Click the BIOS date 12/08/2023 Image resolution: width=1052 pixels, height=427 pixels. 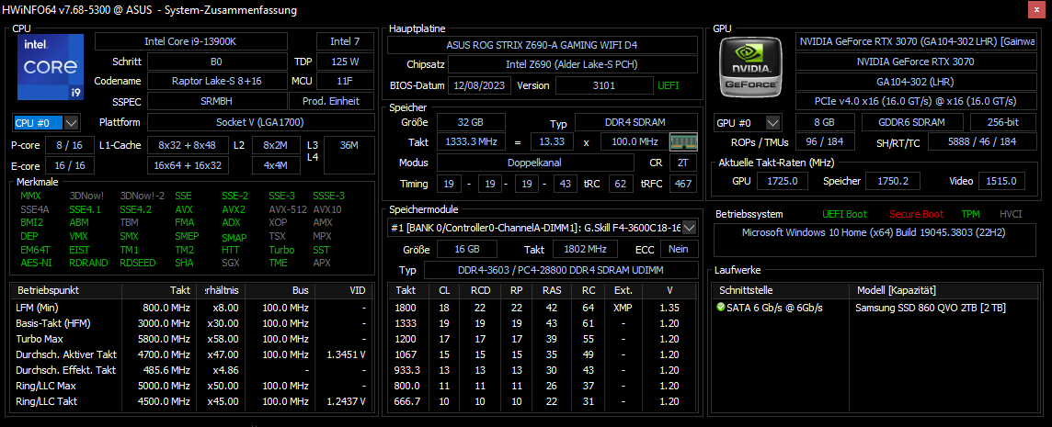coord(480,85)
